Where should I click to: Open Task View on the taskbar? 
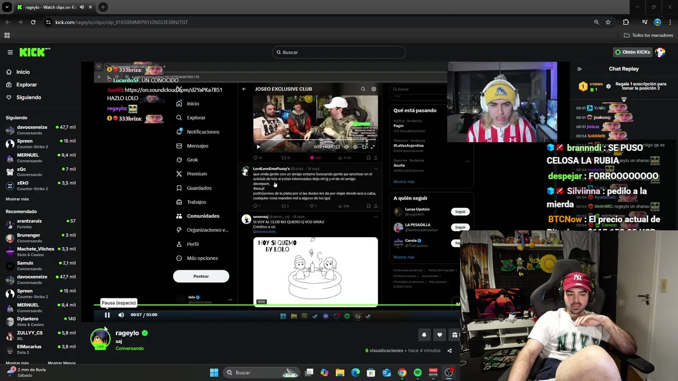309,373
